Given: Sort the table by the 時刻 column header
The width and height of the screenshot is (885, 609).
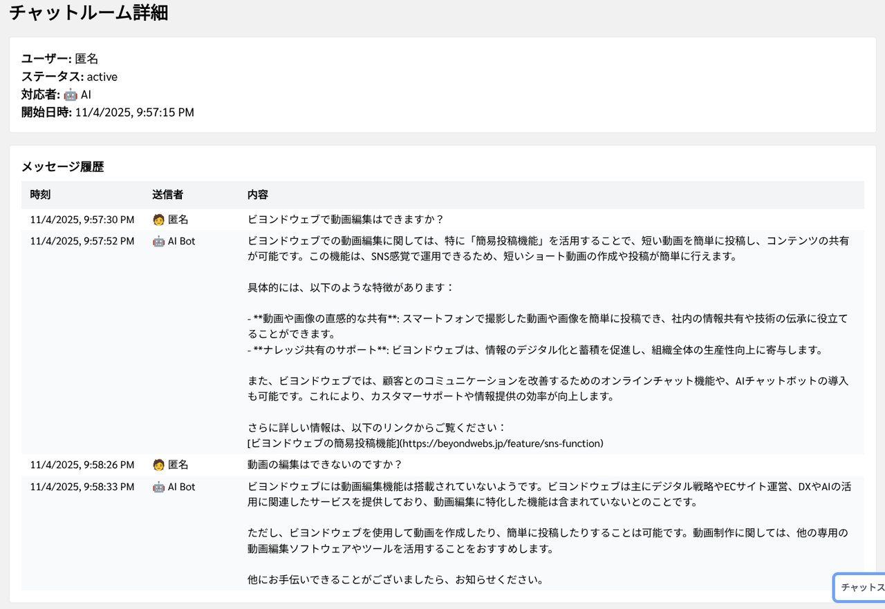Looking at the screenshot, I should click(39, 195).
